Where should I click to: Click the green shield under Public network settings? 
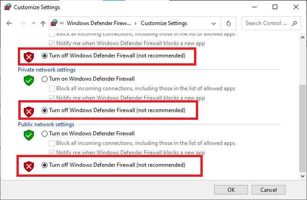29,135
